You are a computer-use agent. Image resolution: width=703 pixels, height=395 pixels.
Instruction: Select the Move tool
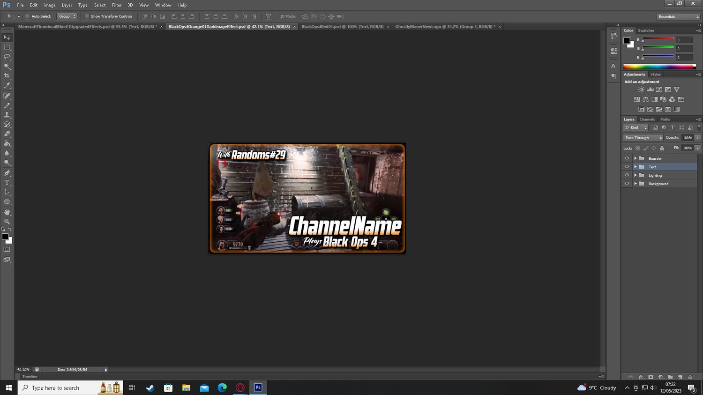coord(7,37)
